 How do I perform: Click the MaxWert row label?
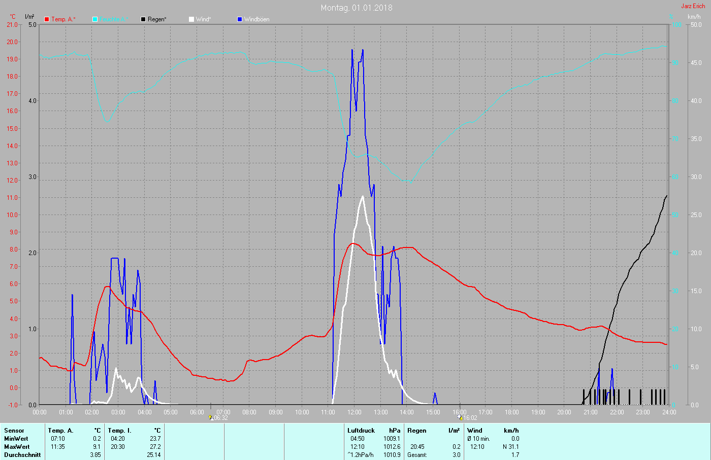click(x=16, y=447)
